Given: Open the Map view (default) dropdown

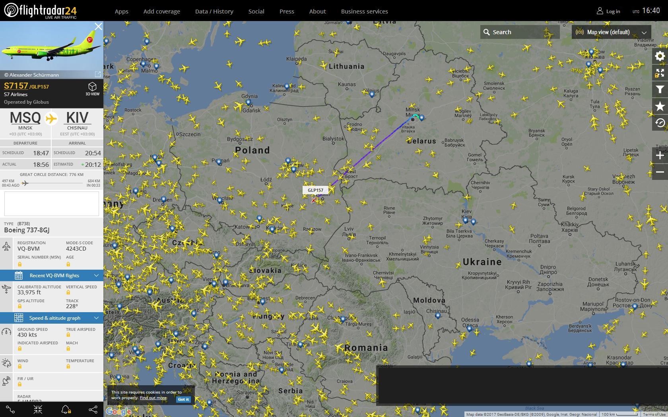Looking at the screenshot, I should click(x=612, y=32).
